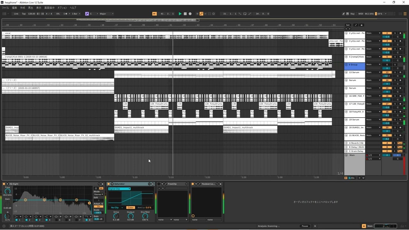Toggle EQ Eight Adaptive Q On button
Screen dimensions: 409x230
(98, 207)
